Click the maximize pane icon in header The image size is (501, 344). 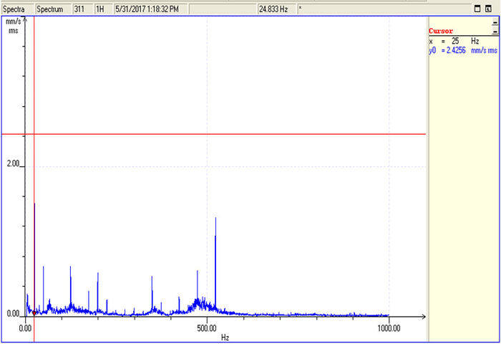click(477, 9)
